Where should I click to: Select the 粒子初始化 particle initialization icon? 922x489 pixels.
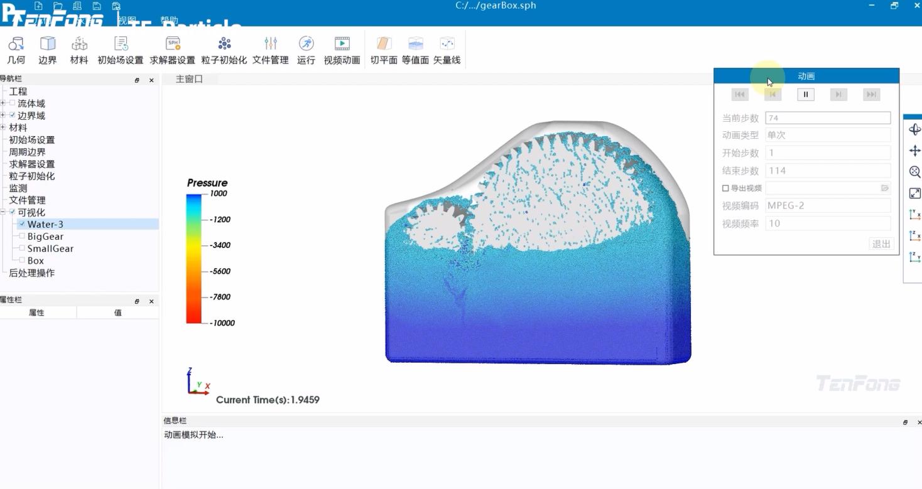click(x=224, y=50)
